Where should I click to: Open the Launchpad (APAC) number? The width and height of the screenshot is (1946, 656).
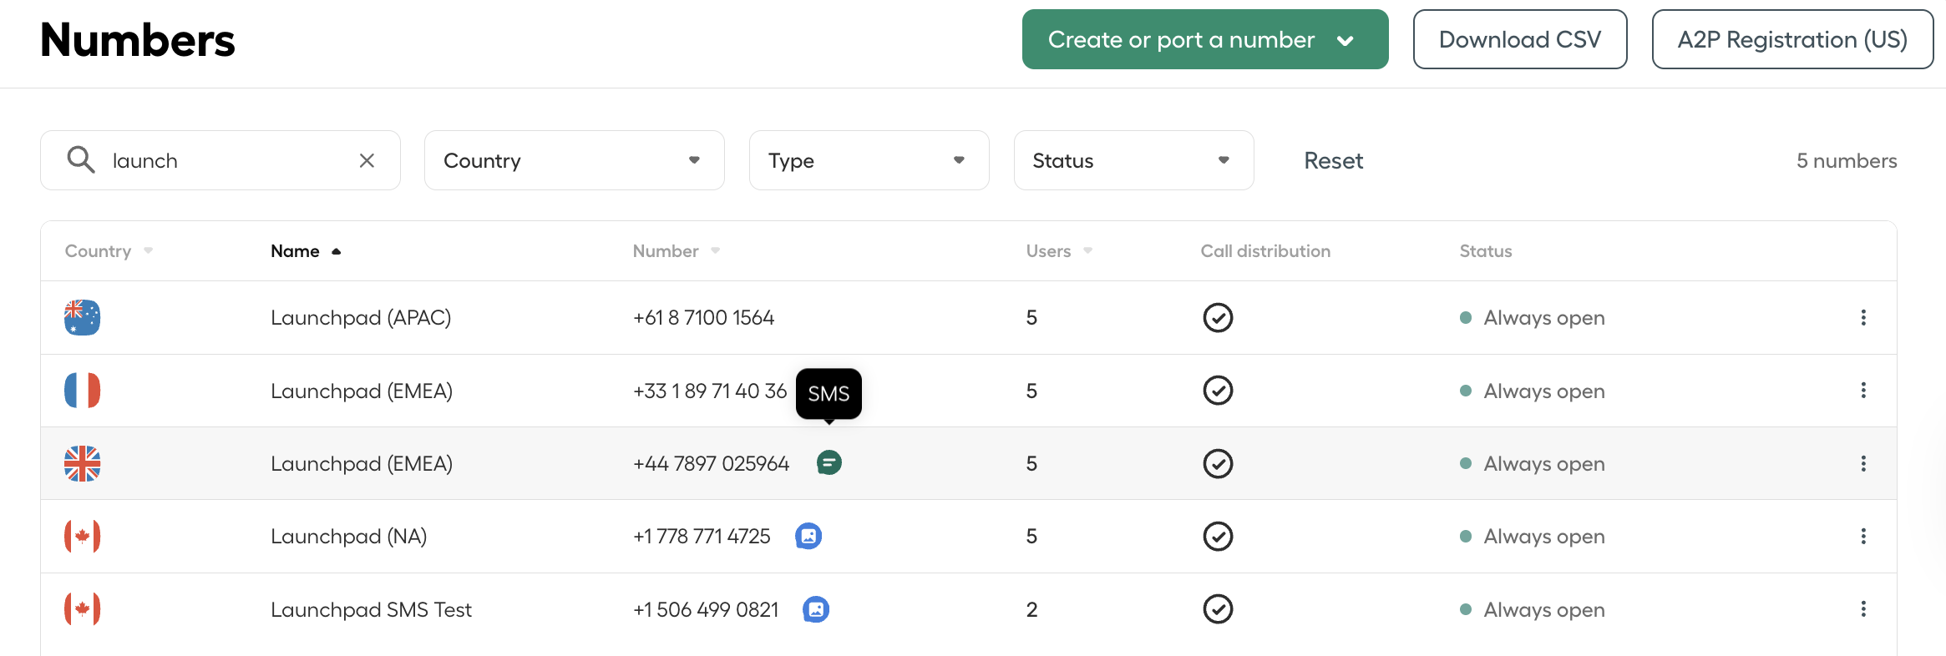pyautogui.click(x=361, y=317)
